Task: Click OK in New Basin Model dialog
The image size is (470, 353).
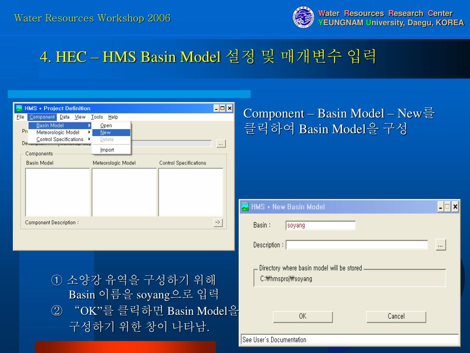Action: [303, 316]
